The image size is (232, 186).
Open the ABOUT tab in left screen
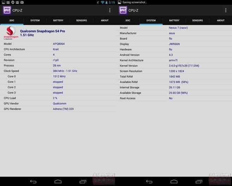point(105,21)
